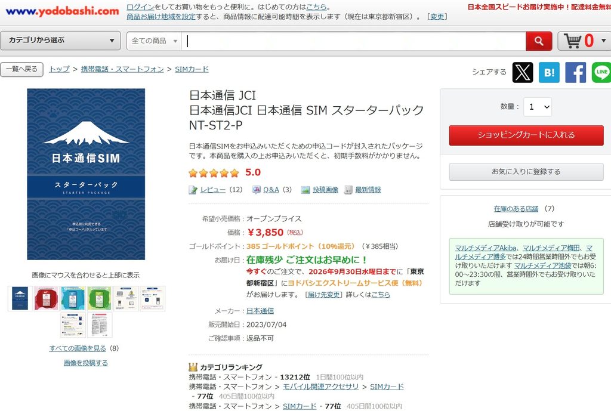Select the red background thumbnail

tap(47, 298)
